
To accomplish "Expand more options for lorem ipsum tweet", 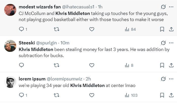I will tap(171, 79).
